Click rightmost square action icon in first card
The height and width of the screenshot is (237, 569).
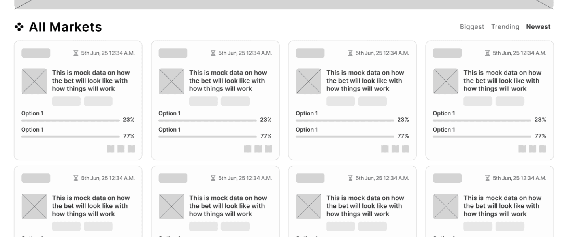pyautogui.click(x=131, y=149)
